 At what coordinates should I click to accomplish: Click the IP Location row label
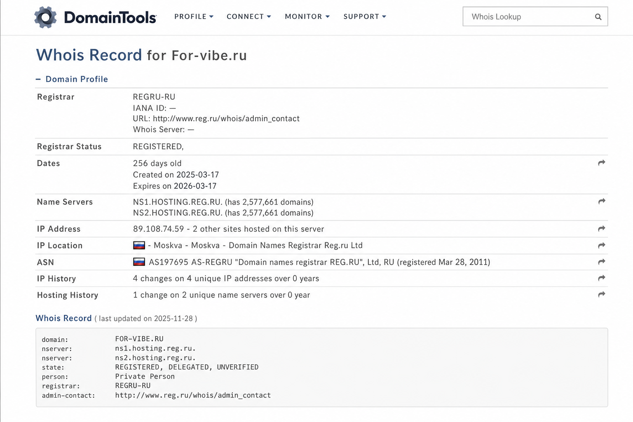[60, 246]
